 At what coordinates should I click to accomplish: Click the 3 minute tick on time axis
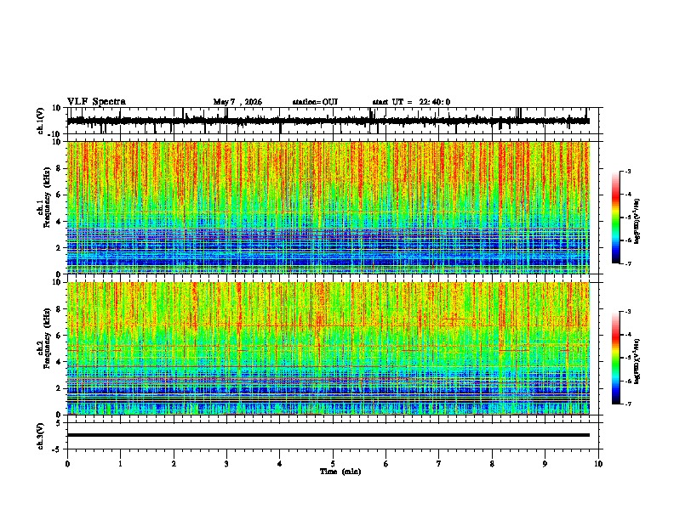point(226,464)
